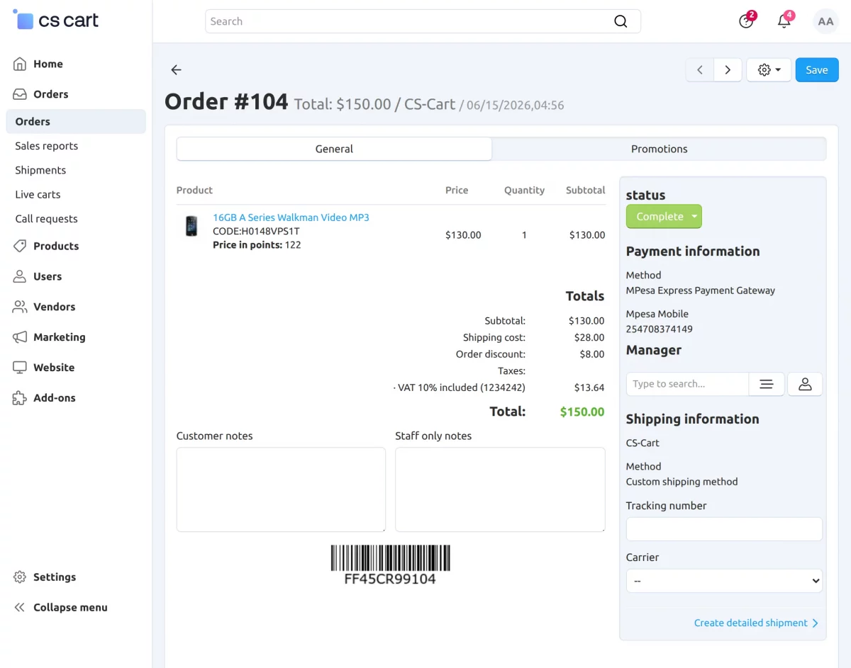
Task: Click the Home house icon
Action: pyautogui.click(x=20, y=64)
